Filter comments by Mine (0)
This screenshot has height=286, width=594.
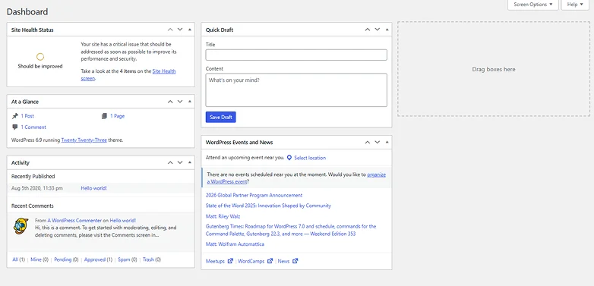[x=39, y=259]
